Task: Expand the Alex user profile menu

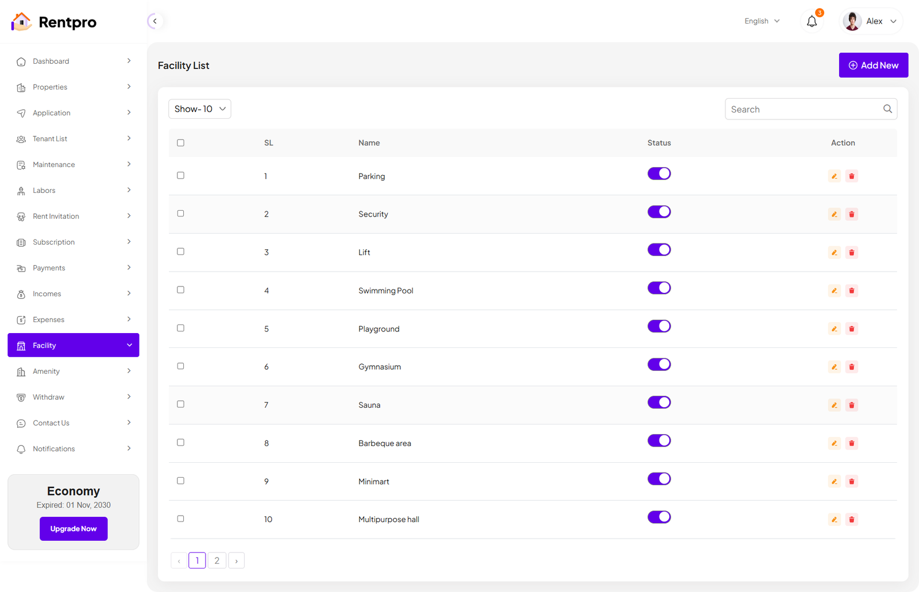Action: coord(871,21)
